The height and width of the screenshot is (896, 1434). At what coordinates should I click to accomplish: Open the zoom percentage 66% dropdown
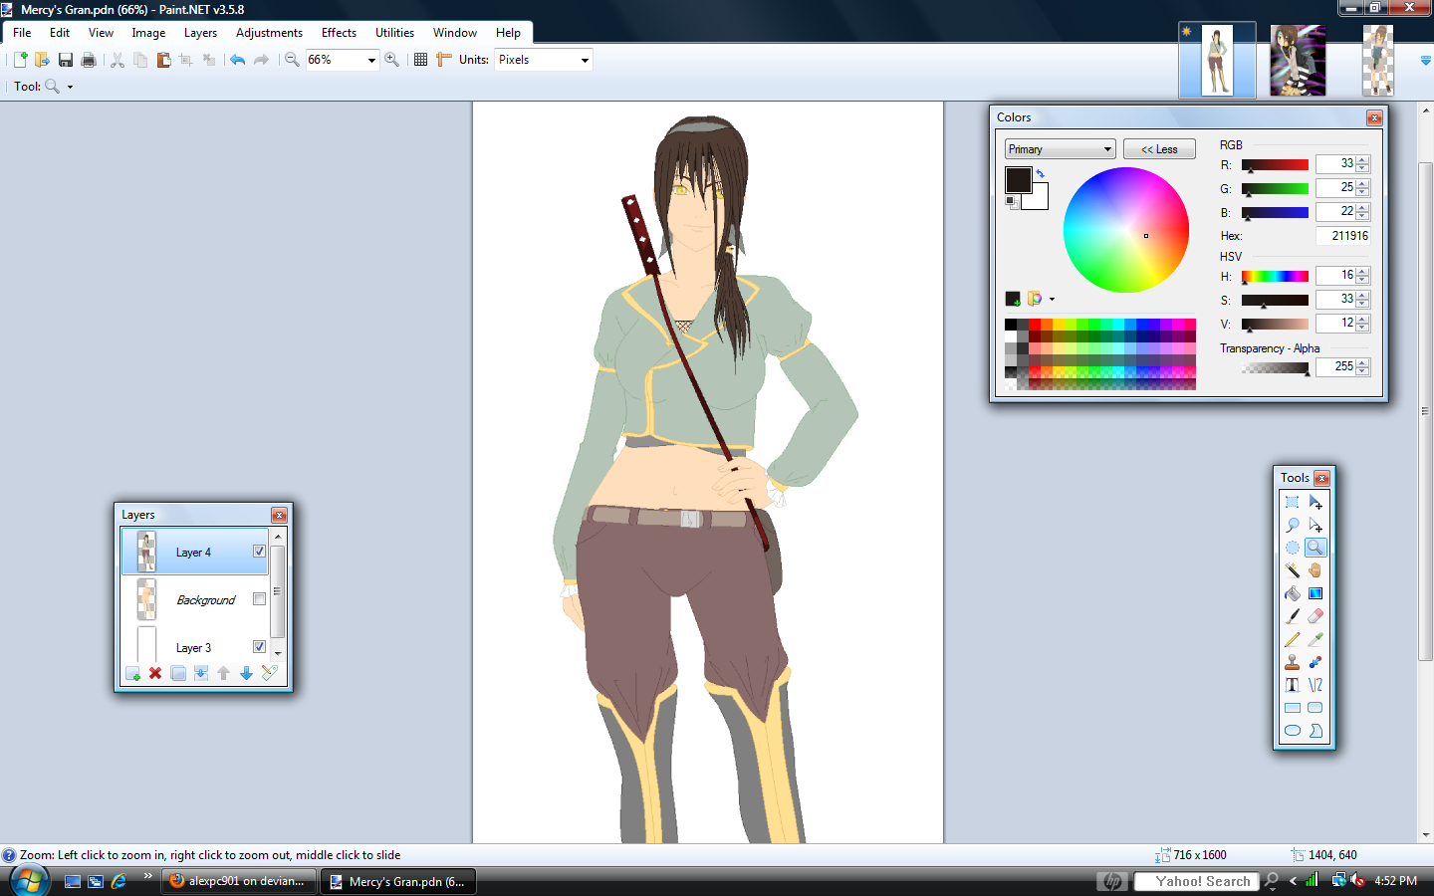point(371,60)
